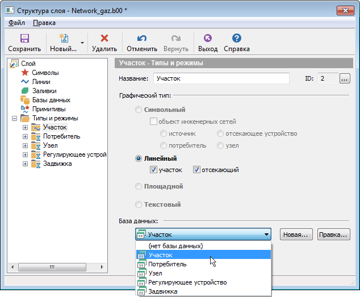Click the Новая... database button
The height and width of the screenshot is (297, 360).
pyautogui.click(x=295, y=235)
